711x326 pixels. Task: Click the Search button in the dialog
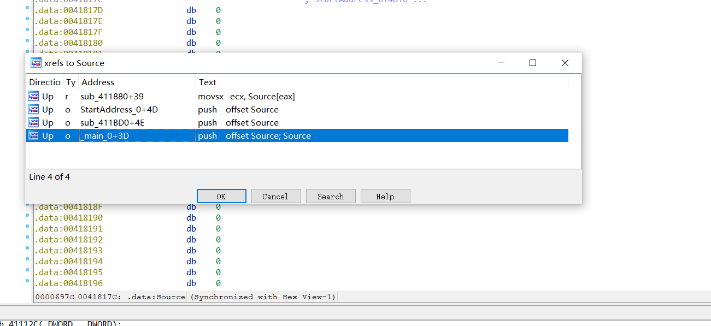click(x=331, y=197)
